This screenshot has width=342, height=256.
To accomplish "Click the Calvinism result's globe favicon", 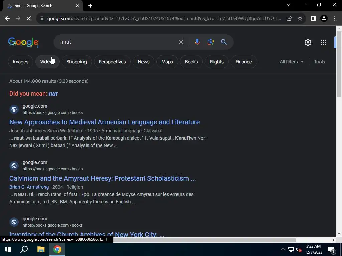I will click(x=14, y=166).
